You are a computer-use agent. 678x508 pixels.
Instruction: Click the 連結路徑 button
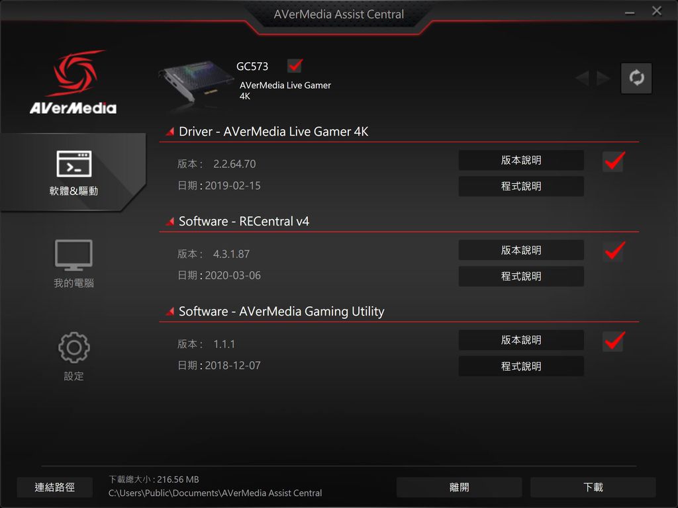[x=54, y=487]
